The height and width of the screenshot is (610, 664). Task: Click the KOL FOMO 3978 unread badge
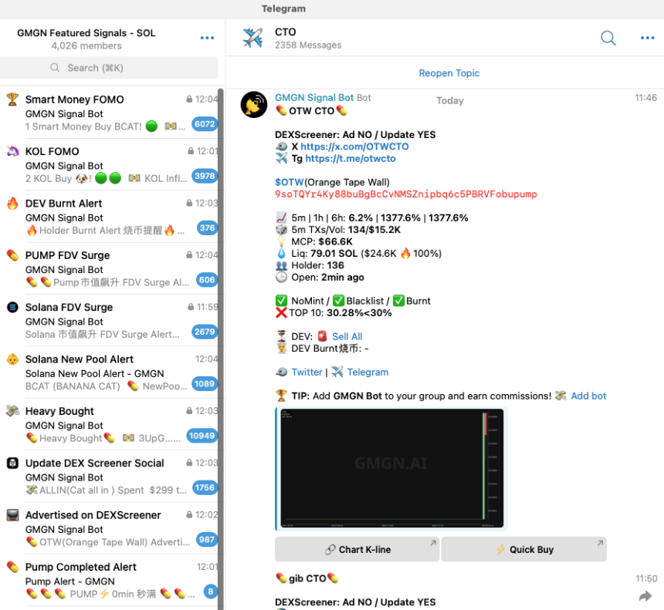(x=205, y=176)
